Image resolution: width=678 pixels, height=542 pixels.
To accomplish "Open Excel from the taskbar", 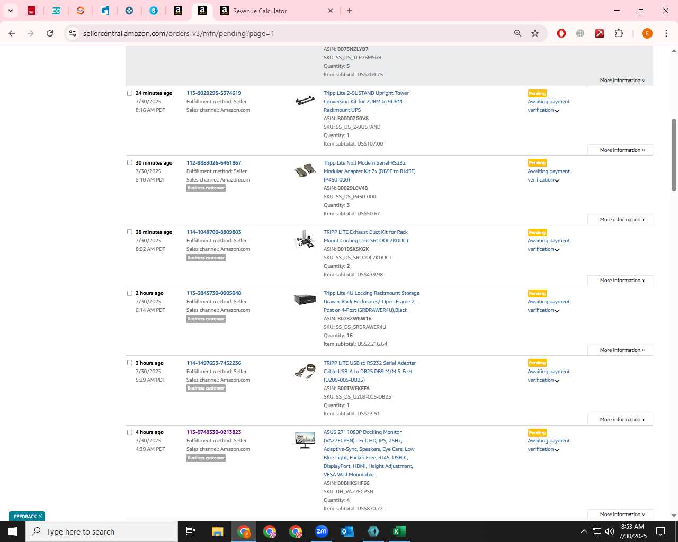I will pos(399,531).
